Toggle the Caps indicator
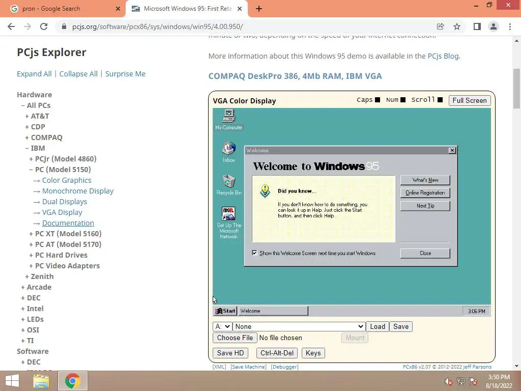 coord(378,100)
